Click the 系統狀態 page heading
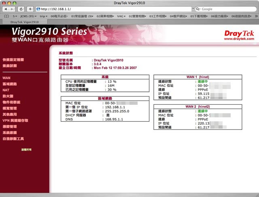Viewport: 259px width, 197px height. coord(66,53)
